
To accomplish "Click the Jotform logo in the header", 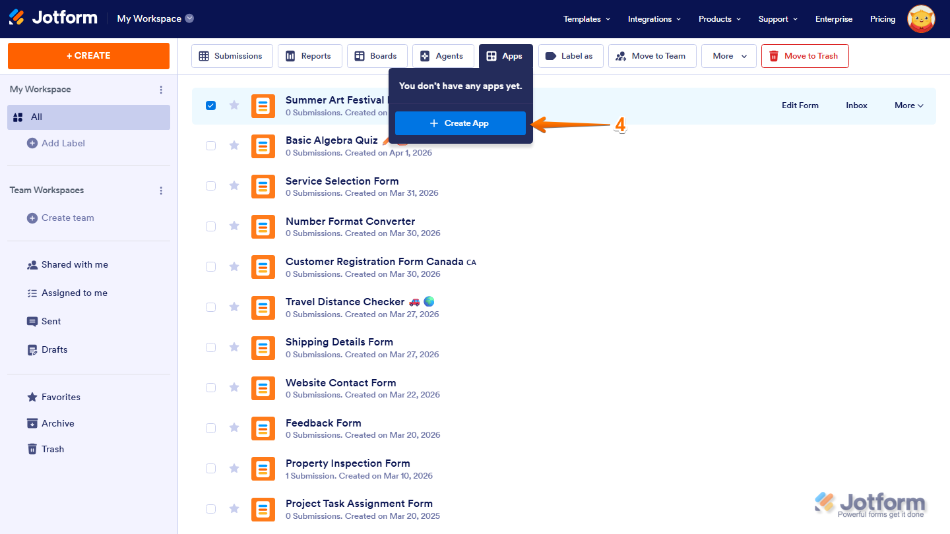I will coord(53,18).
